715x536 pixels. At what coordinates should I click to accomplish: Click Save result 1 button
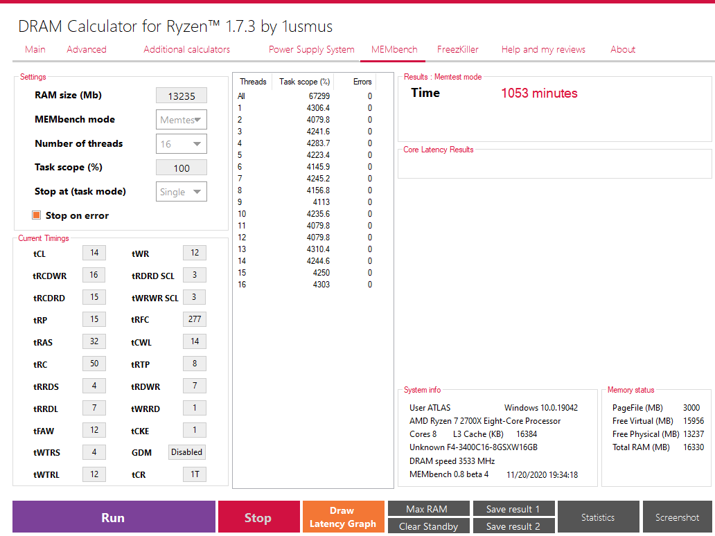point(513,509)
